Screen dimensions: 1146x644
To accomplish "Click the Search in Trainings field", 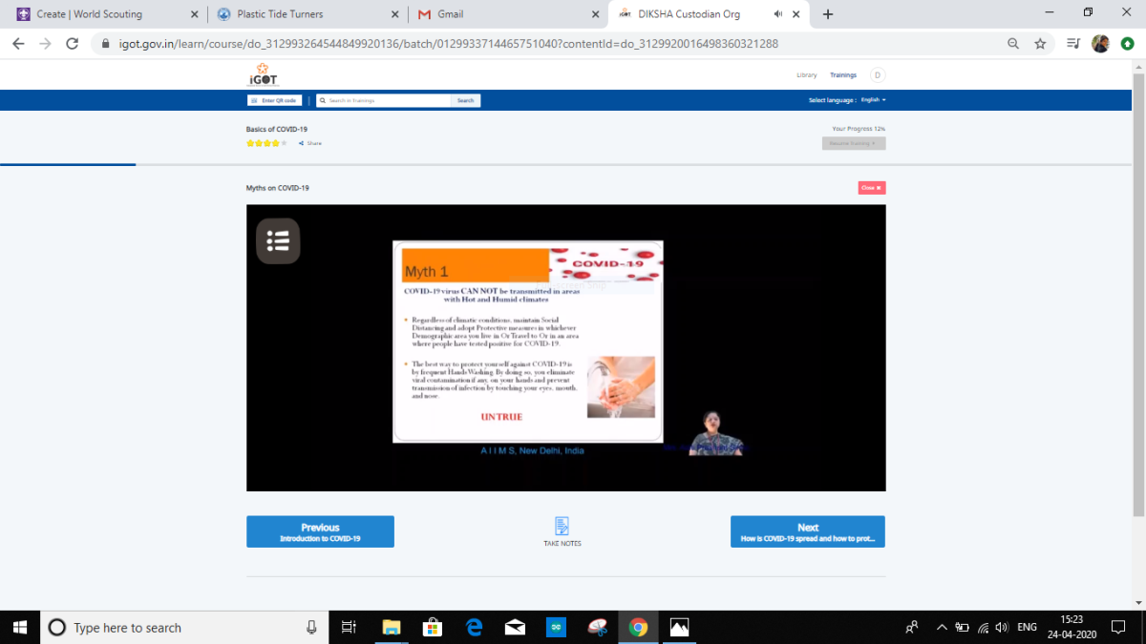I will (384, 100).
